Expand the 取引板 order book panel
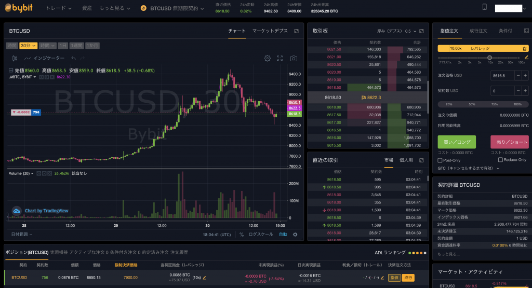The image size is (532, 288). point(421,31)
